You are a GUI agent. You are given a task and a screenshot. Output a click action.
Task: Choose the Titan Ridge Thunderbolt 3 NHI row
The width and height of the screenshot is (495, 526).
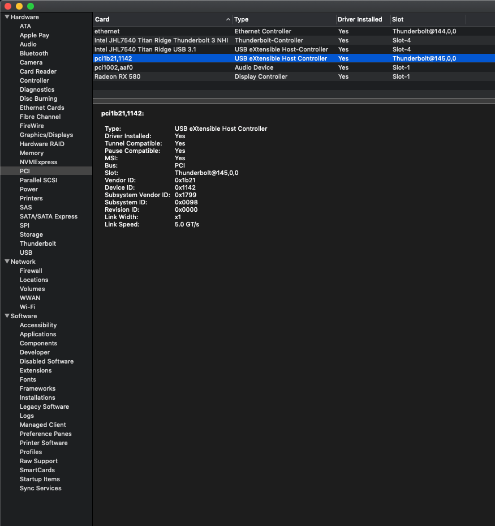point(161,40)
